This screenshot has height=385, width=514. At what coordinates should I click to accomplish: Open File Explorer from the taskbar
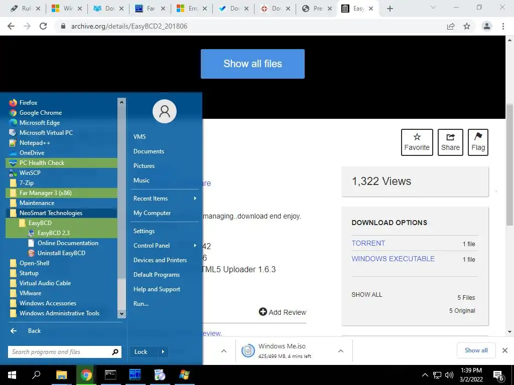61,375
